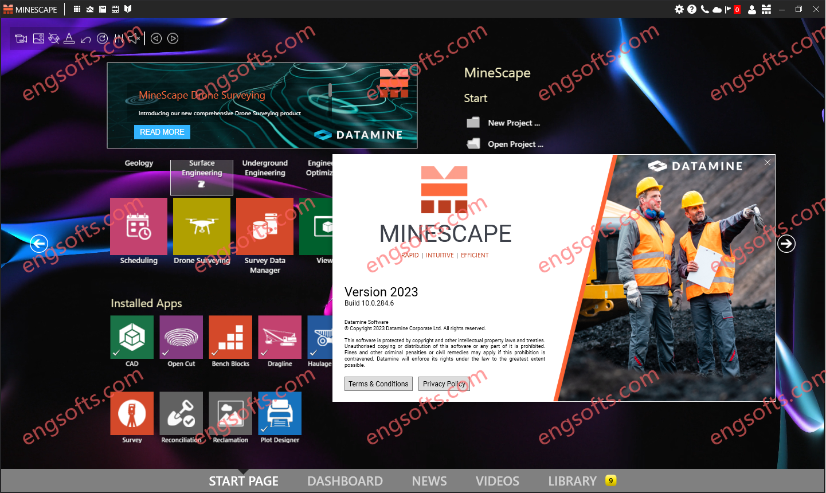Click the video camera background toolbar icon
Viewport: 826px width, 493px height.
21,38
